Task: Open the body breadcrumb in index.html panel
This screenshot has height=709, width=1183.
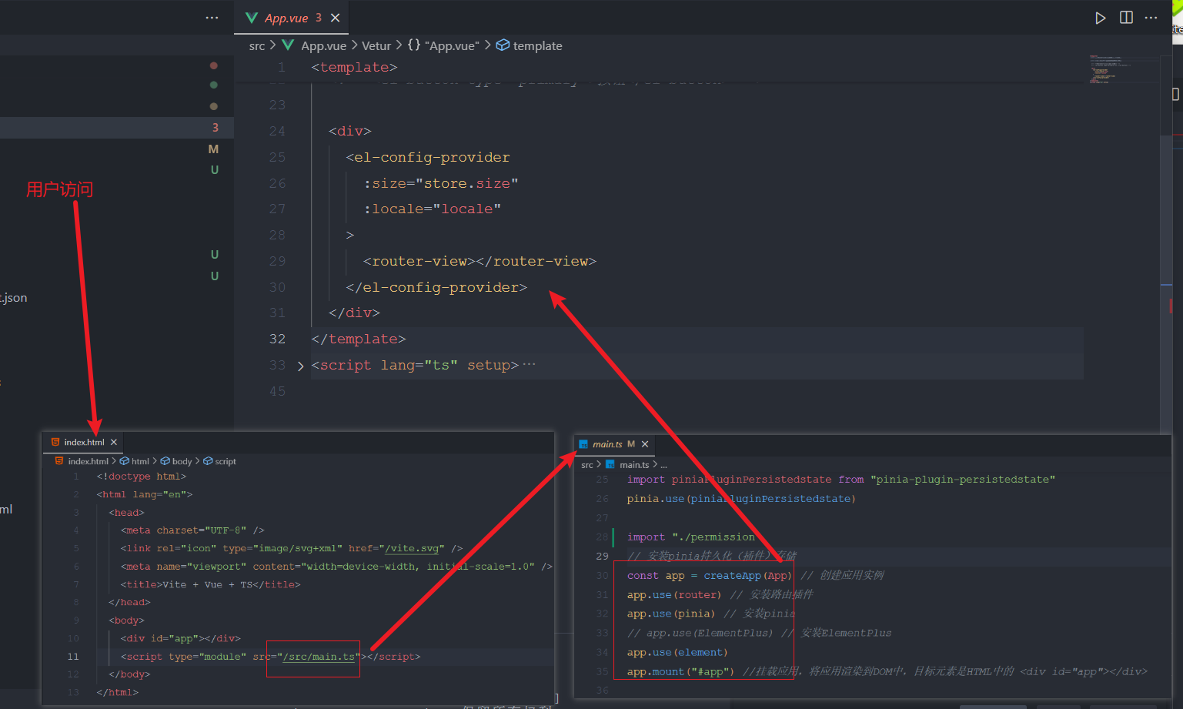Action: click(182, 461)
